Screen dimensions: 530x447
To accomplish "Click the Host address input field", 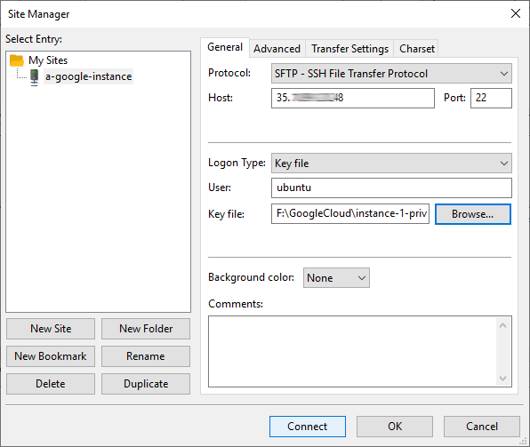I will coord(353,98).
